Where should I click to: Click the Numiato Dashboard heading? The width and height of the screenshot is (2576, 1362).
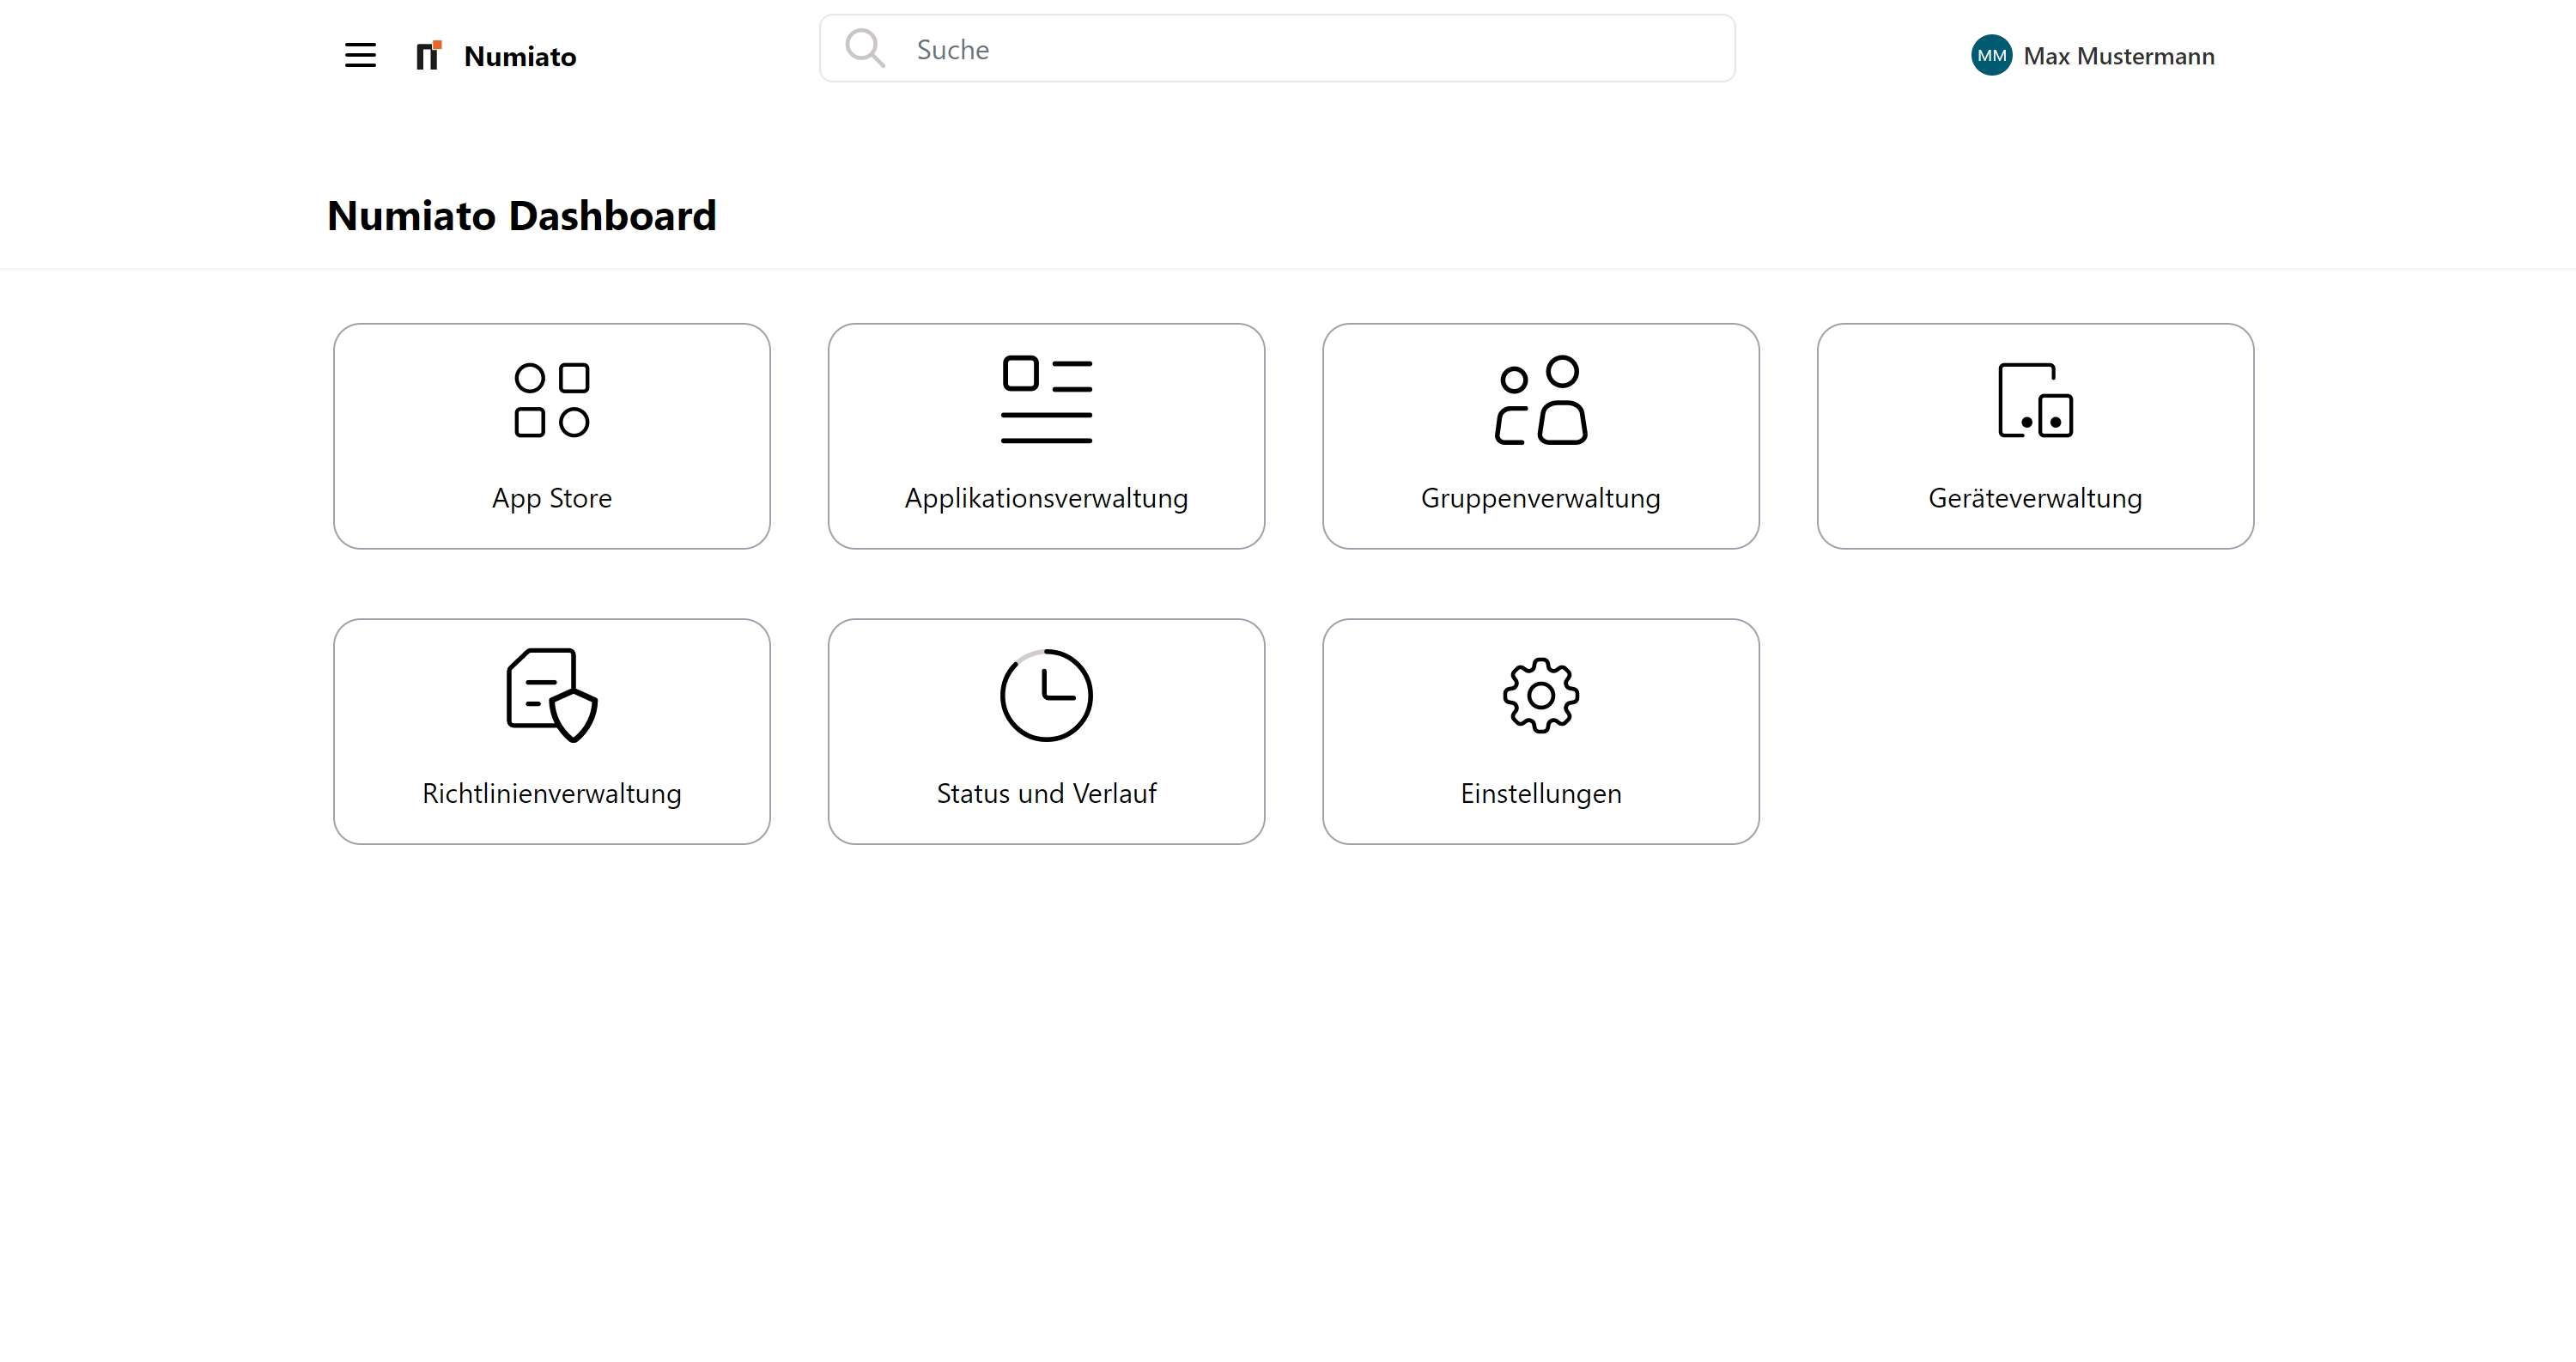pyautogui.click(x=522, y=216)
